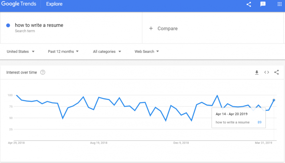Open the interest over time help icon
Viewport: 285px width, 163px height.
43,72
